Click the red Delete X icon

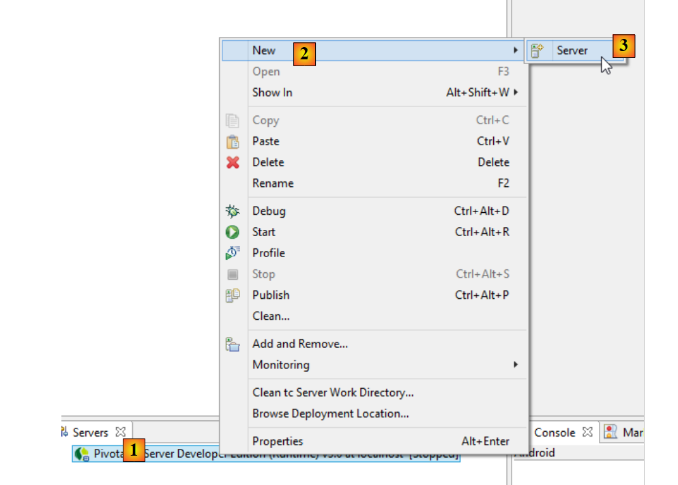[x=233, y=163]
